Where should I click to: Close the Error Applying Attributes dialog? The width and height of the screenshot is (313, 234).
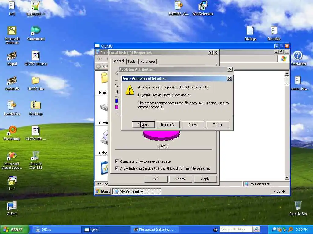click(230, 79)
